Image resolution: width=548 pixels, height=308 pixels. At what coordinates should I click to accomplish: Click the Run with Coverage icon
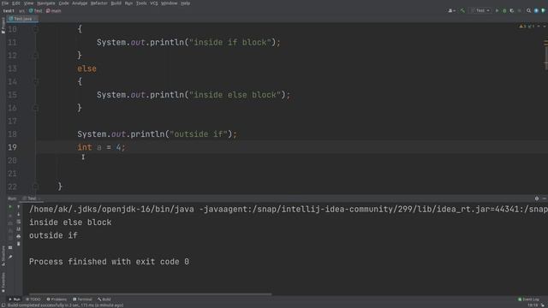click(x=512, y=11)
